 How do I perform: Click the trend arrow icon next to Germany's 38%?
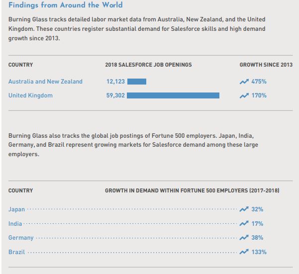tap(244, 238)
